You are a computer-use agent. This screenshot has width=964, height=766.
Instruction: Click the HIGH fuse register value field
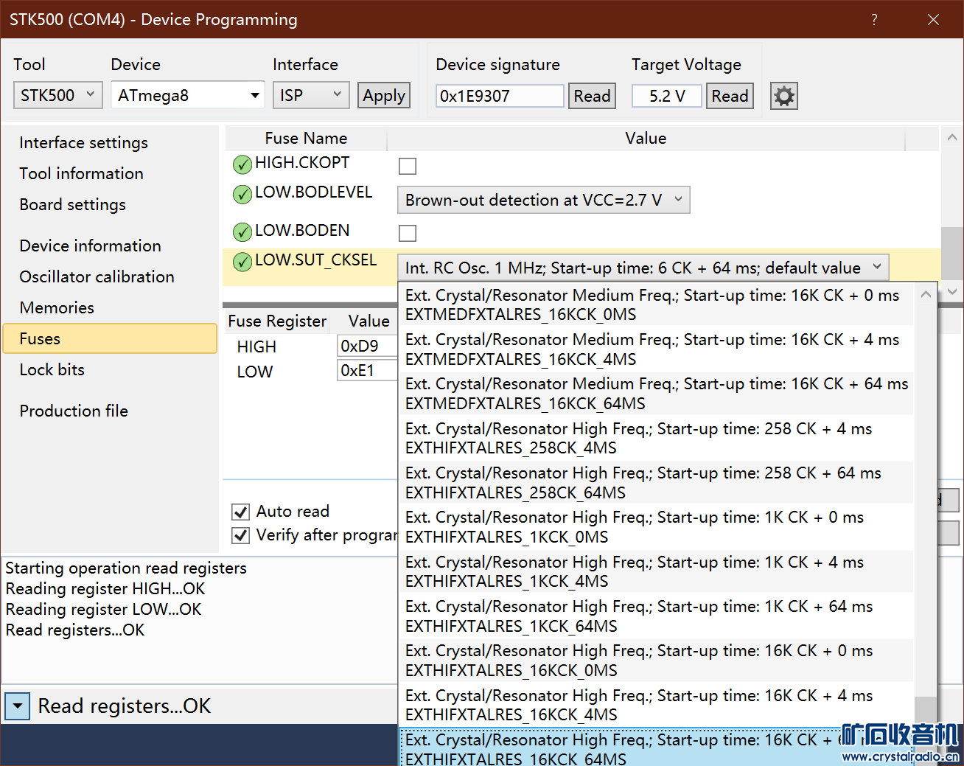(x=366, y=346)
